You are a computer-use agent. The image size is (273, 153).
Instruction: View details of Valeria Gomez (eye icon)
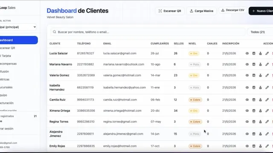pos(247,75)
